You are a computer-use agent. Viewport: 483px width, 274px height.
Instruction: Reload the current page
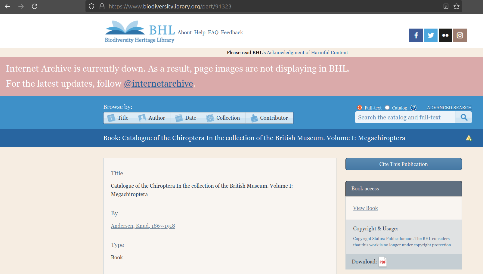pyautogui.click(x=34, y=6)
